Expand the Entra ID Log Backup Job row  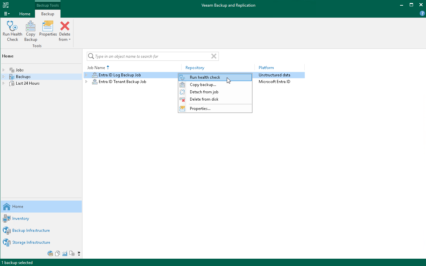click(x=86, y=75)
